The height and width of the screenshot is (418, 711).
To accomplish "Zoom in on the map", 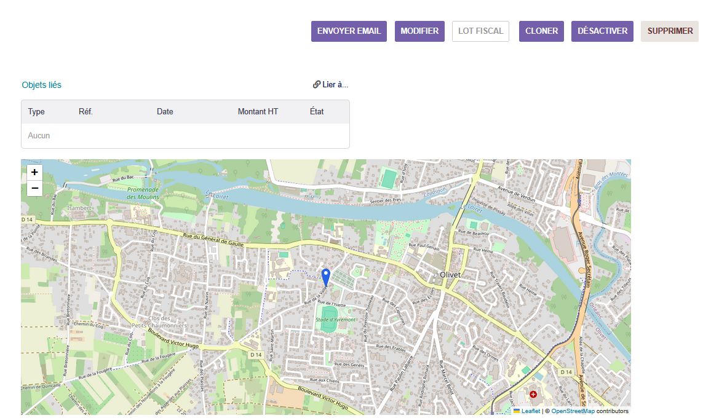I will pos(35,173).
